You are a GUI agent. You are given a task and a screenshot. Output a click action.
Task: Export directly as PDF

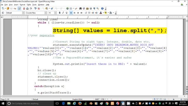pos(24,9)
